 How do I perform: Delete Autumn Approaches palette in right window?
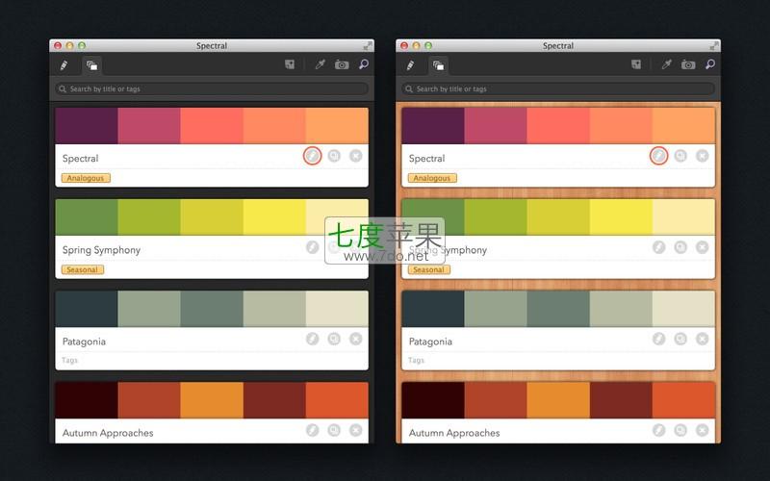pos(702,430)
